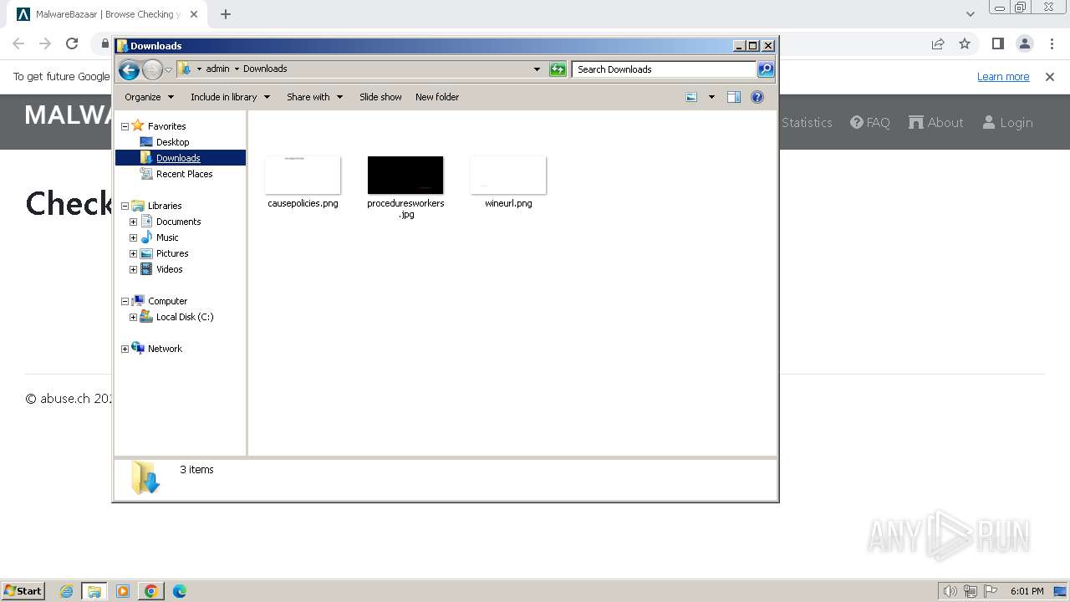Click the Learn more link
Image resolution: width=1070 pixels, height=602 pixels.
(x=1003, y=77)
